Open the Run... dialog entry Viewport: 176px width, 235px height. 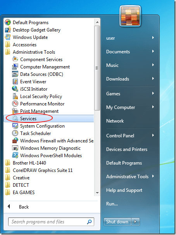tap(112, 203)
